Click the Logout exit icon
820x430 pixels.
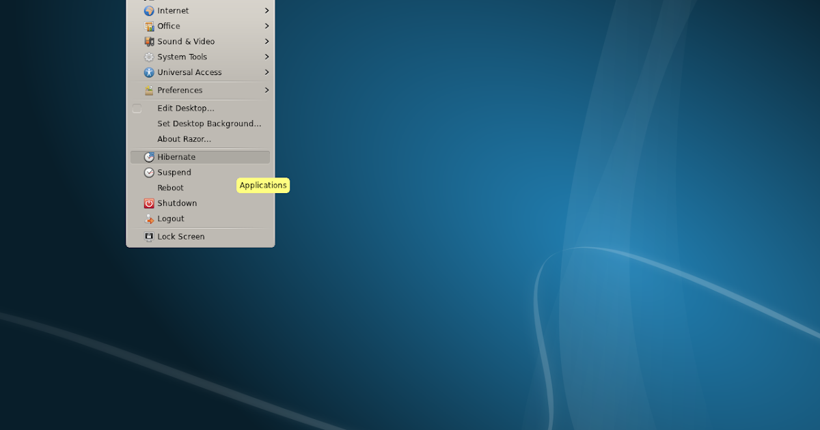149,218
